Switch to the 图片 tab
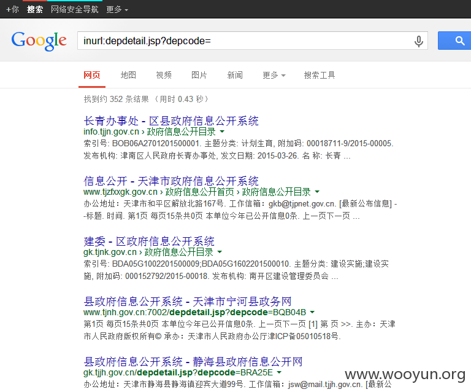Screen dimensions: 471x392 pyautogui.click(x=199, y=75)
